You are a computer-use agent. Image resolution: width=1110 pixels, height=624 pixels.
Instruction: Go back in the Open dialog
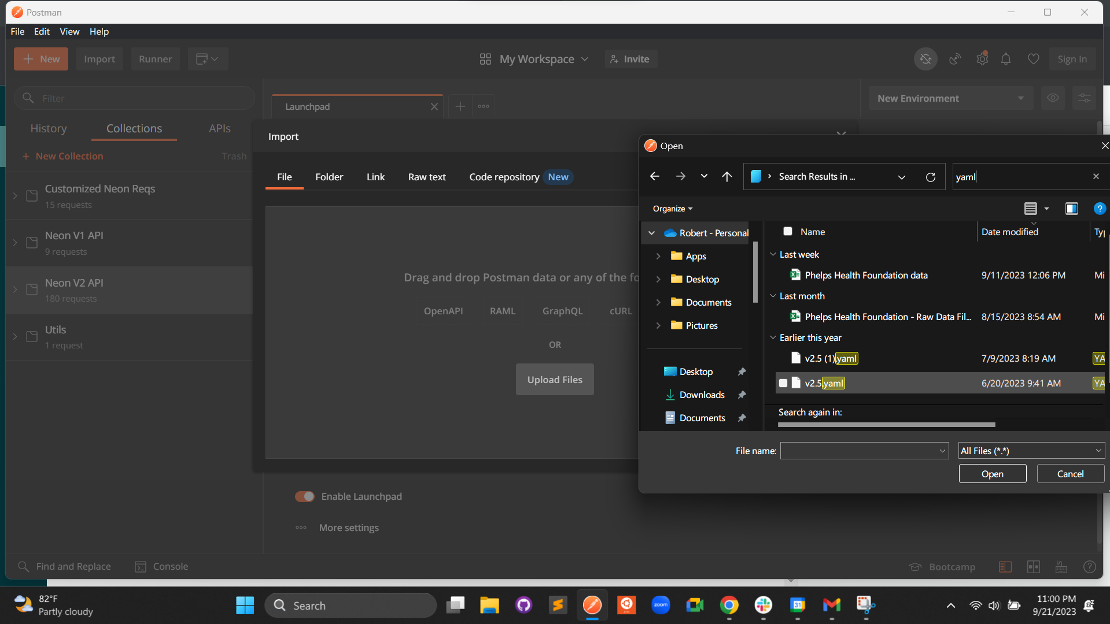[655, 177]
